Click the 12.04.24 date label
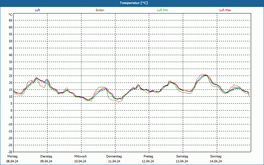The width and height of the screenshot is (264, 165). [x=148, y=161]
